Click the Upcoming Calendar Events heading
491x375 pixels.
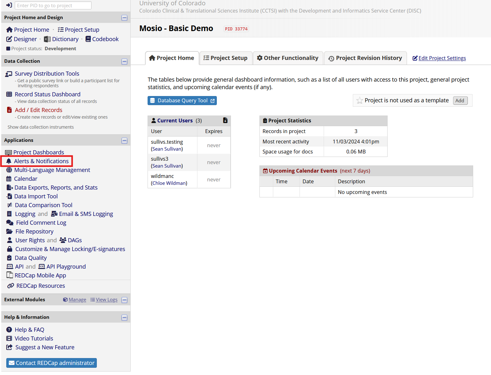click(303, 171)
